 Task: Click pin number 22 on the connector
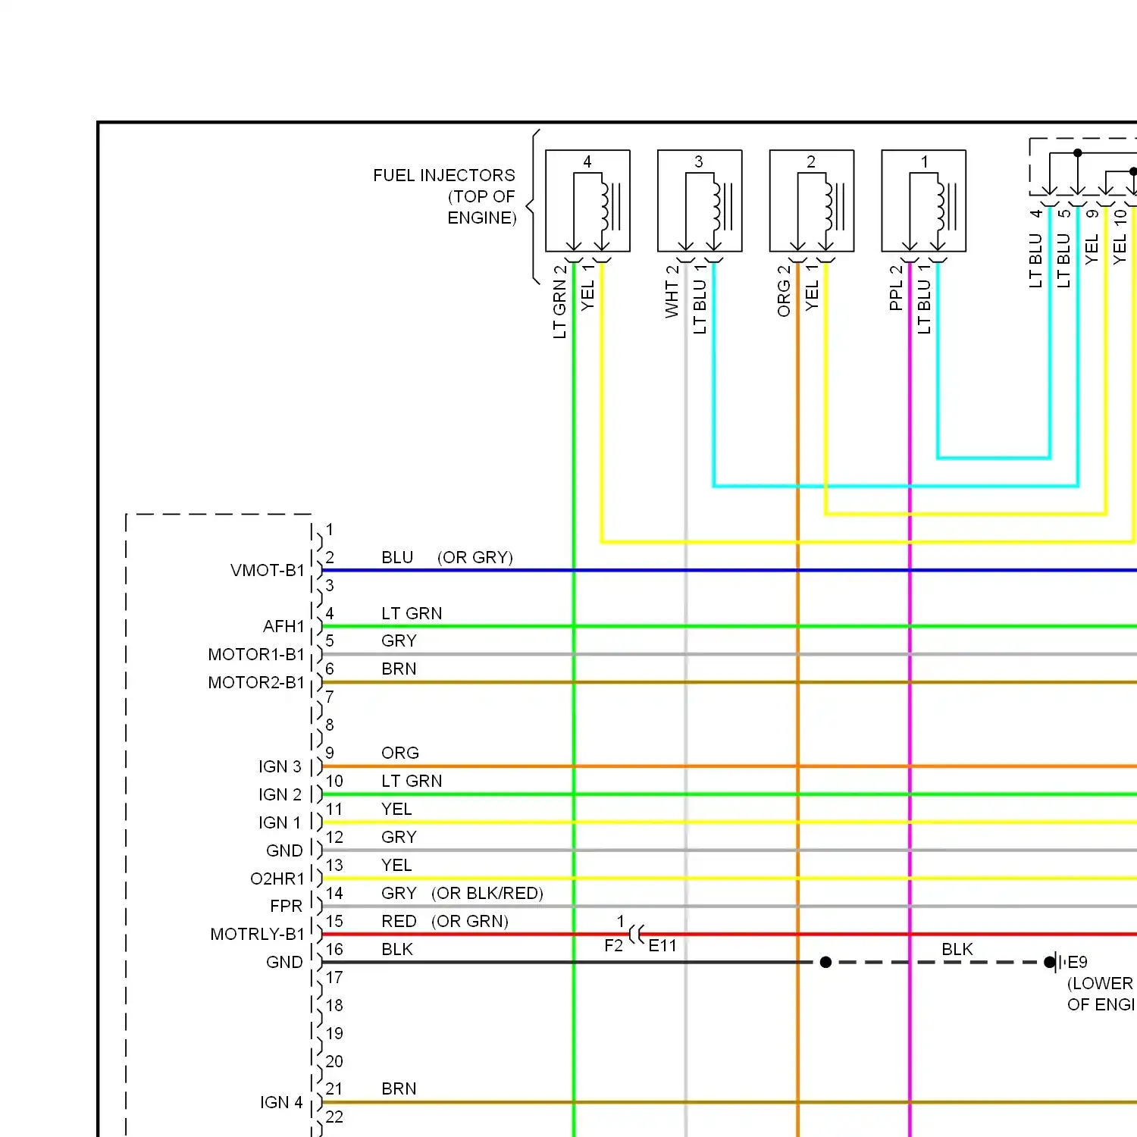[334, 1117]
